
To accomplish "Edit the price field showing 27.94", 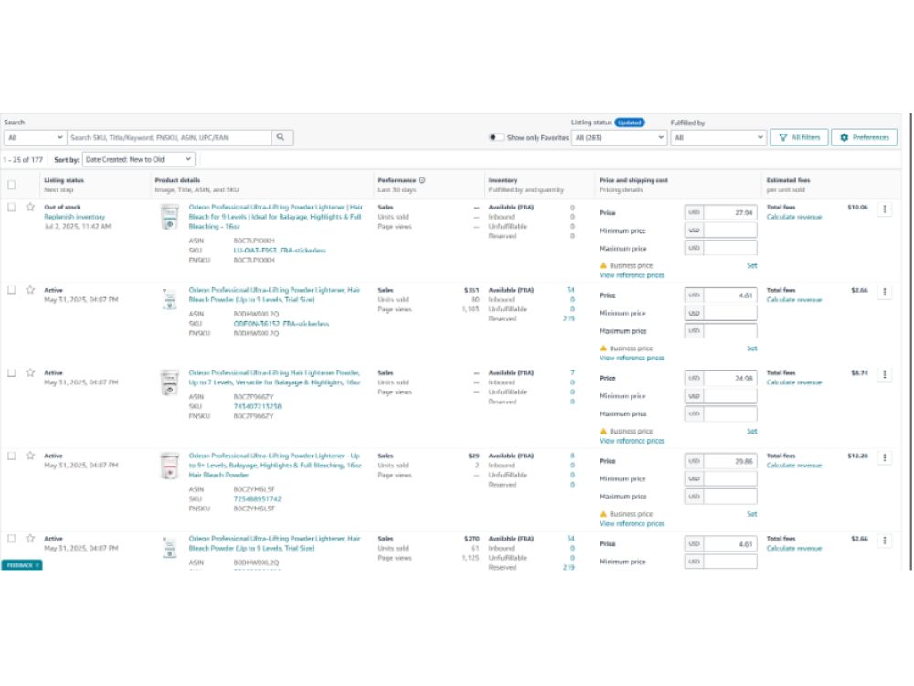I will [730, 212].
